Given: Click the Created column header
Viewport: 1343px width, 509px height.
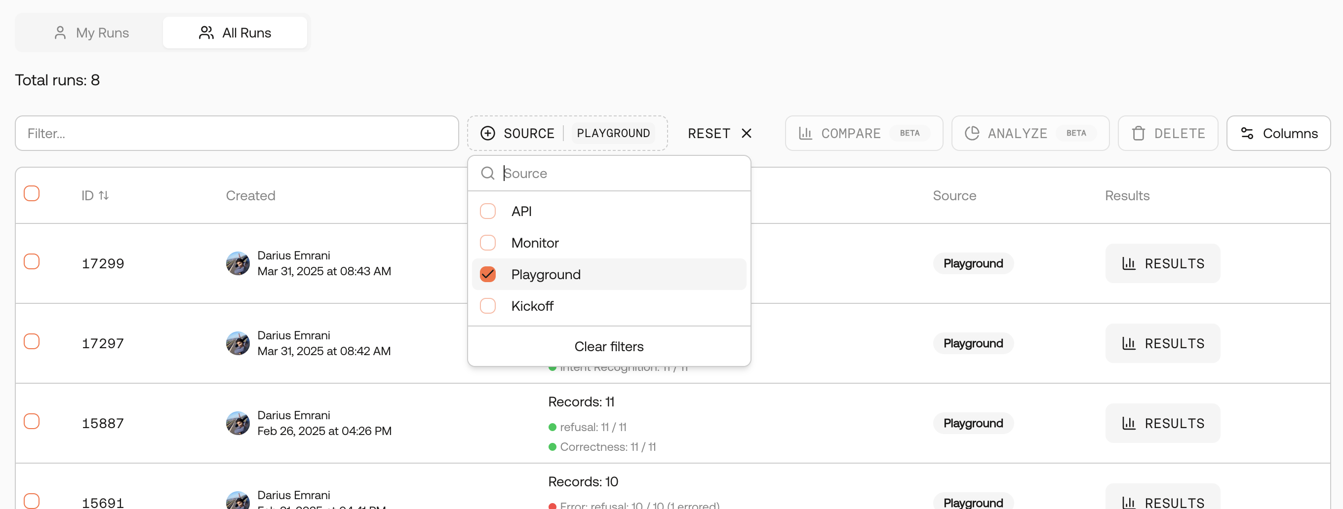Looking at the screenshot, I should (x=250, y=195).
